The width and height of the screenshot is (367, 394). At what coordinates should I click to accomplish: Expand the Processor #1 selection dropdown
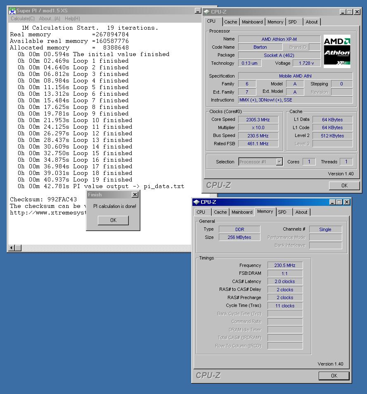click(279, 162)
